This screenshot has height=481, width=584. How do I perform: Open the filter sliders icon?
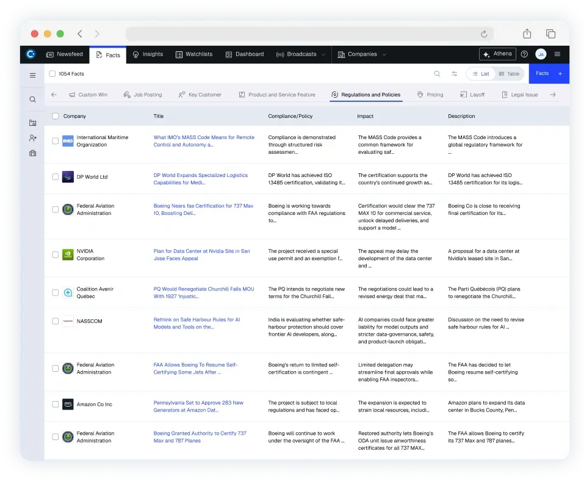tap(454, 74)
